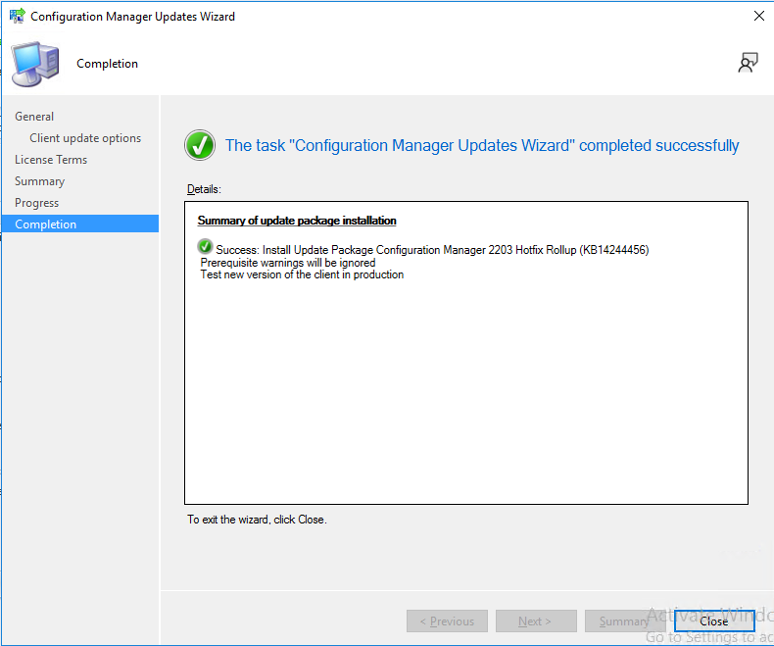
Task: Close the wizard window using X
Action: [x=758, y=16]
